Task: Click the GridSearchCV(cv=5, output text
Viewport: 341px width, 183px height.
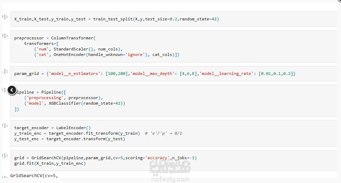Action: click(x=34, y=176)
